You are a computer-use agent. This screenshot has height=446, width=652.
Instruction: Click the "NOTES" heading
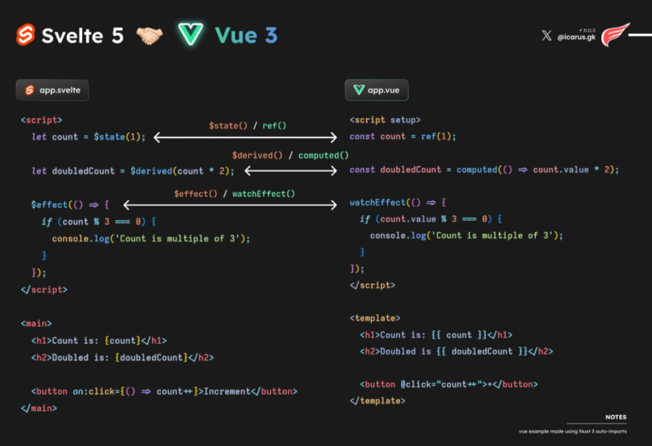[616, 417]
